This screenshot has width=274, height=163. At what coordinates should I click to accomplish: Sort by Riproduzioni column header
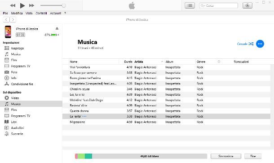coord(241,62)
